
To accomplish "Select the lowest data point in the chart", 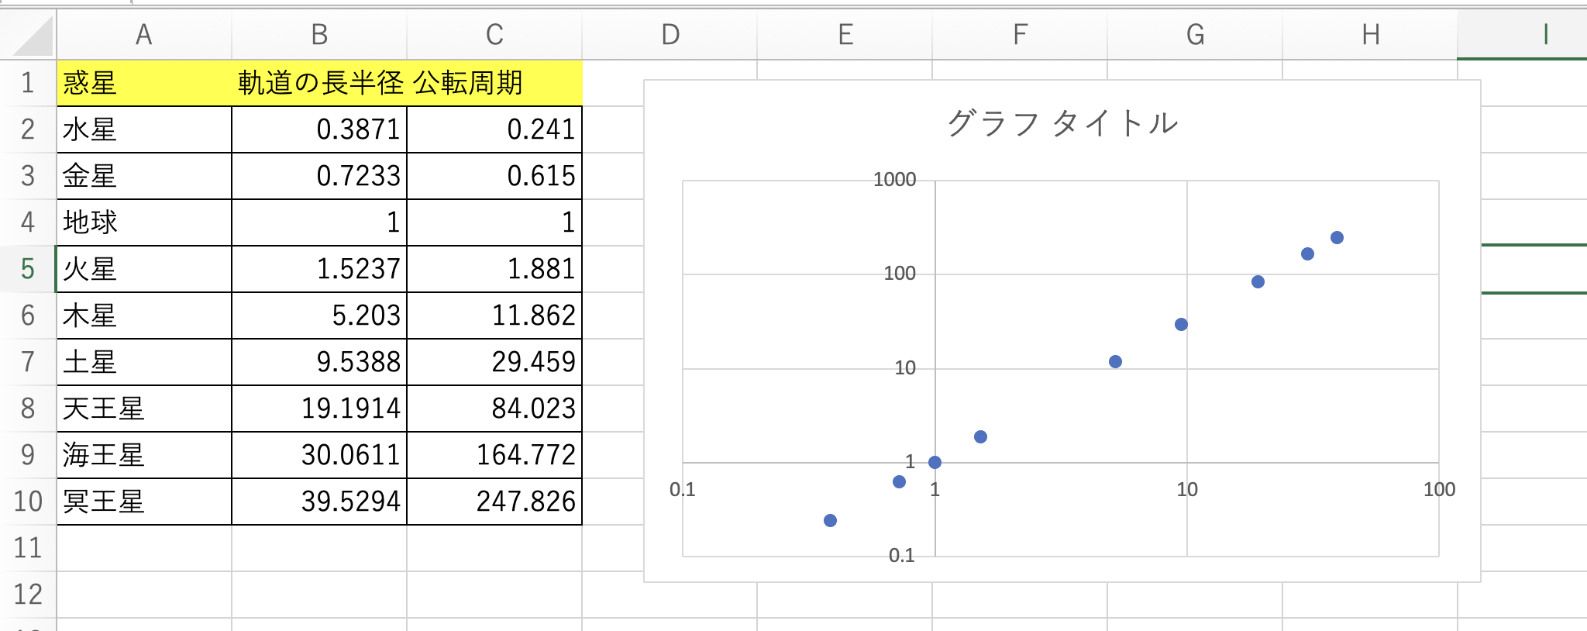I will 830,520.
